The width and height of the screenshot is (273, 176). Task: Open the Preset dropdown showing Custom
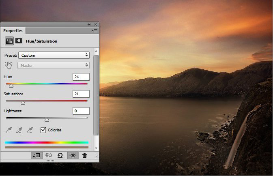(54, 56)
